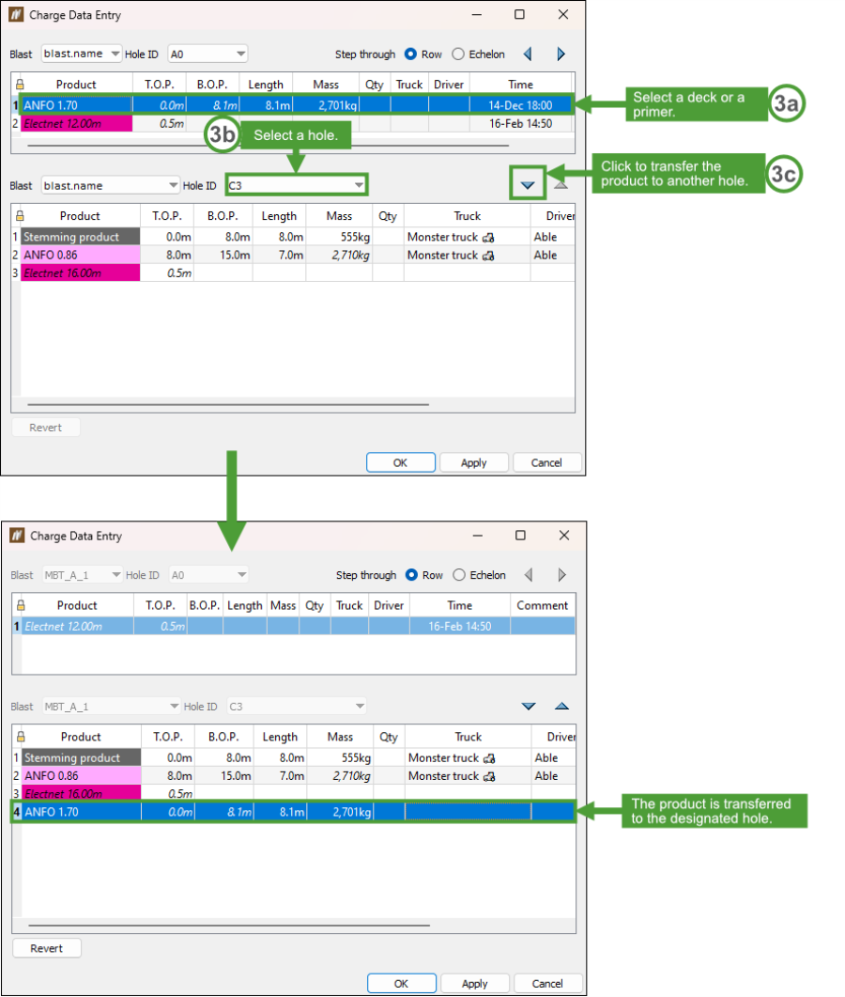Select Echelon radio button in lower window
Viewport: 845px width, 997px height.
tap(459, 575)
